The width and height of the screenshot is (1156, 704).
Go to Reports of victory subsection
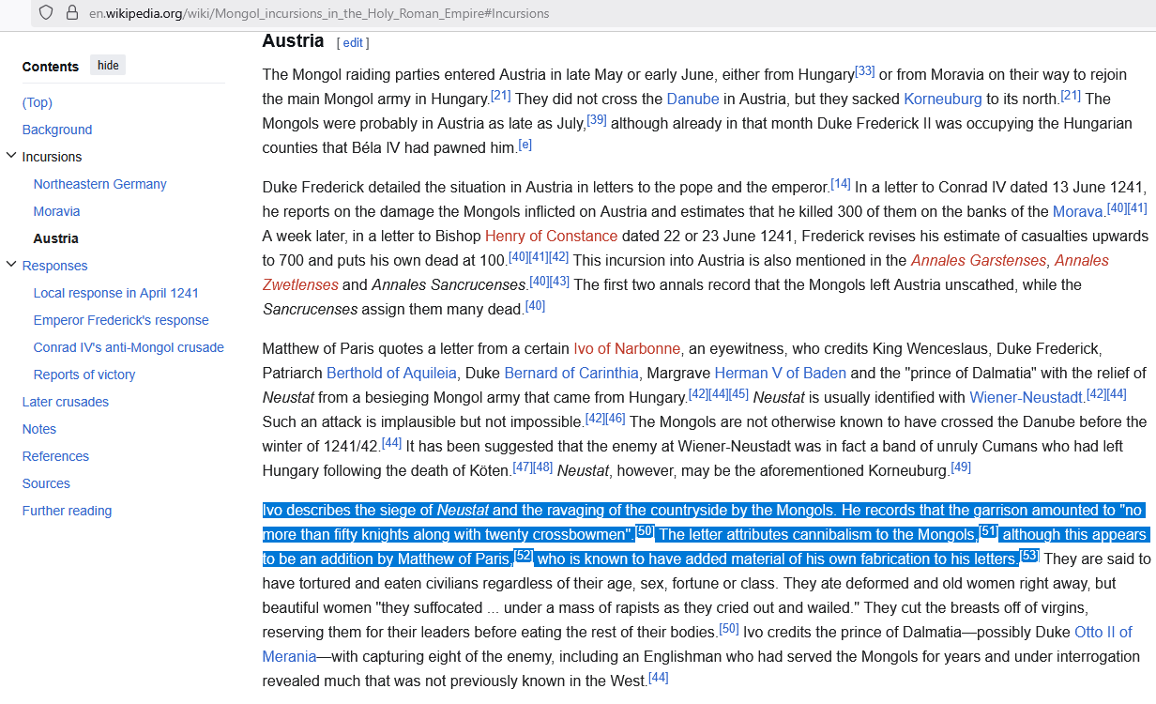click(x=84, y=375)
